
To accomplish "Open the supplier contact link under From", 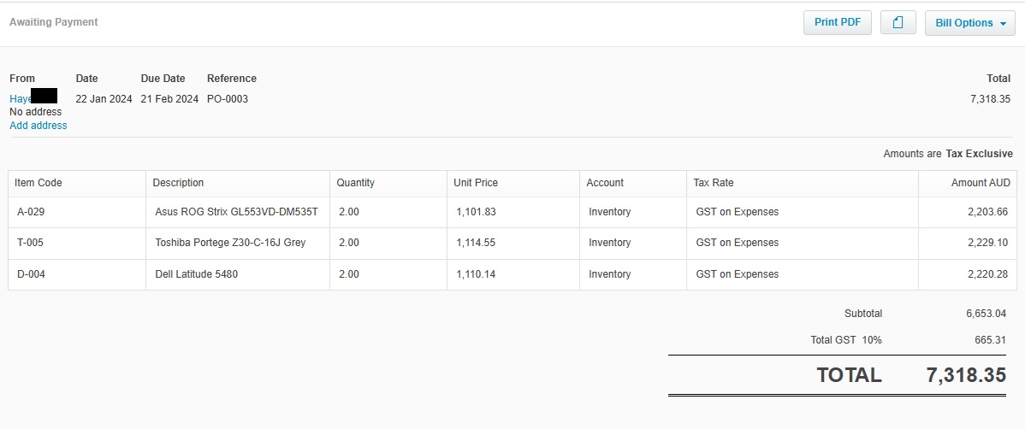I will tap(21, 99).
